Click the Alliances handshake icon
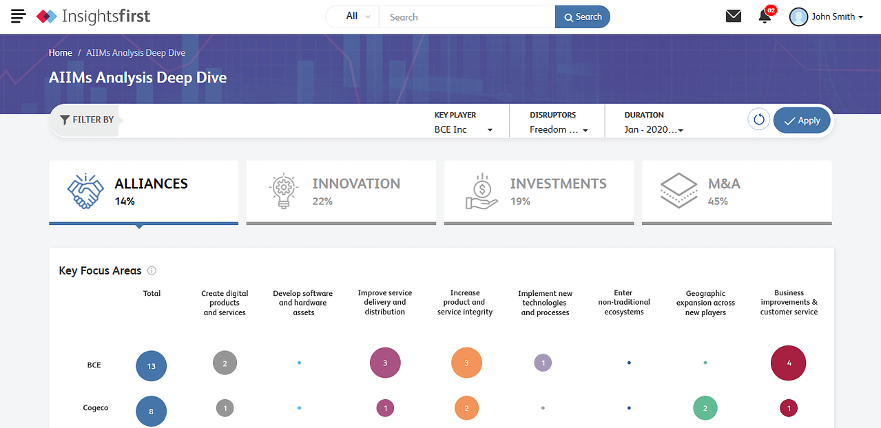The image size is (881, 428). (x=84, y=191)
